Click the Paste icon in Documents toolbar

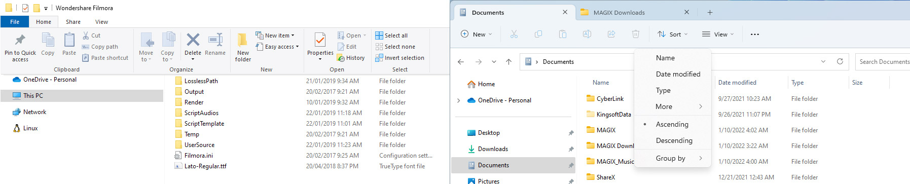(562, 34)
